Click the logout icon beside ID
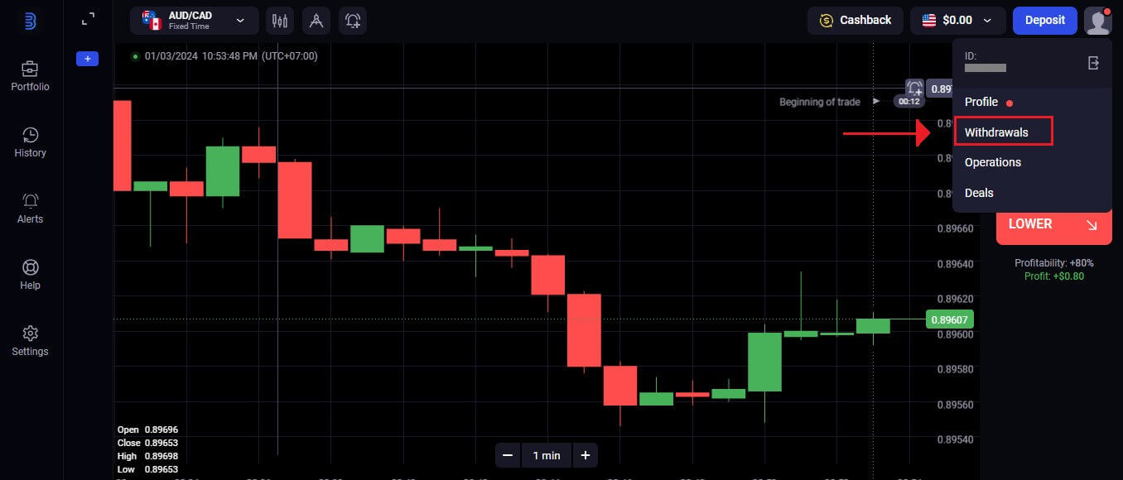This screenshot has height=480, width=1123. point(1093,63)
